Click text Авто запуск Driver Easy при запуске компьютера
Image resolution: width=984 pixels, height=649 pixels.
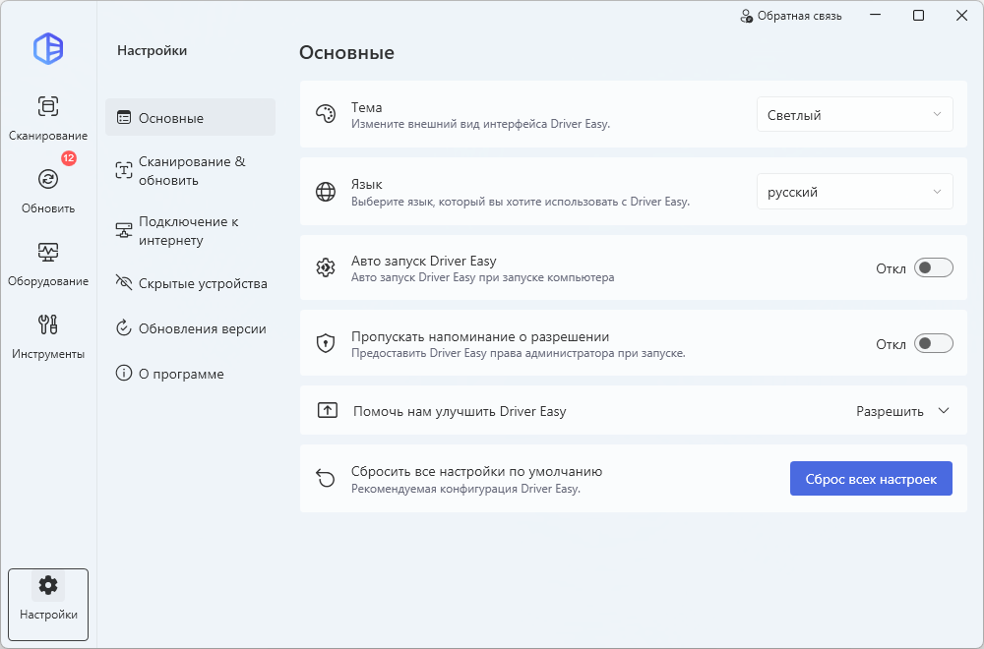click(482, 277)
